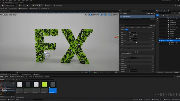Viewport: 180px width, 101px height.
Task: Open the Layout dropdown
Action: click(133, 33)
